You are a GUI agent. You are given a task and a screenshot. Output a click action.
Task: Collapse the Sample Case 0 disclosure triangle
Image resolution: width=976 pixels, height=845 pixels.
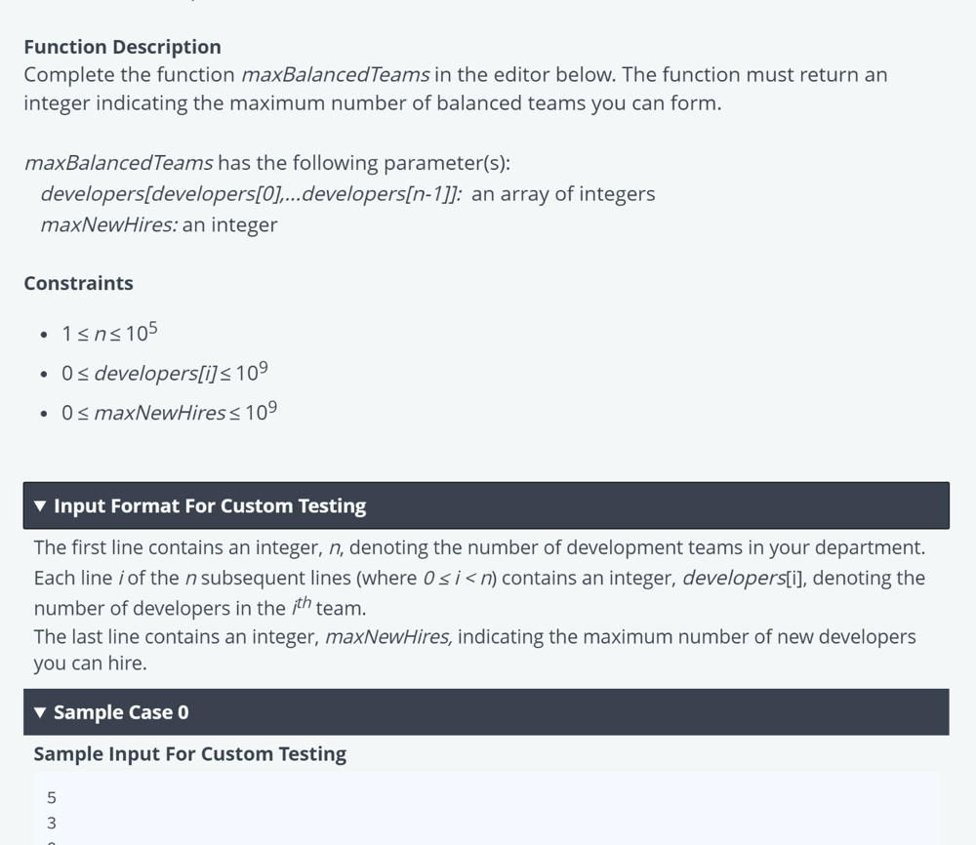[40, 713]
